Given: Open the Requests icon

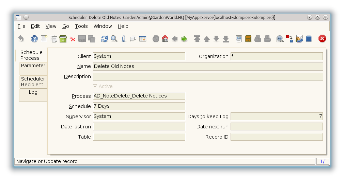Looking at the screenshot, I should 299,39.
